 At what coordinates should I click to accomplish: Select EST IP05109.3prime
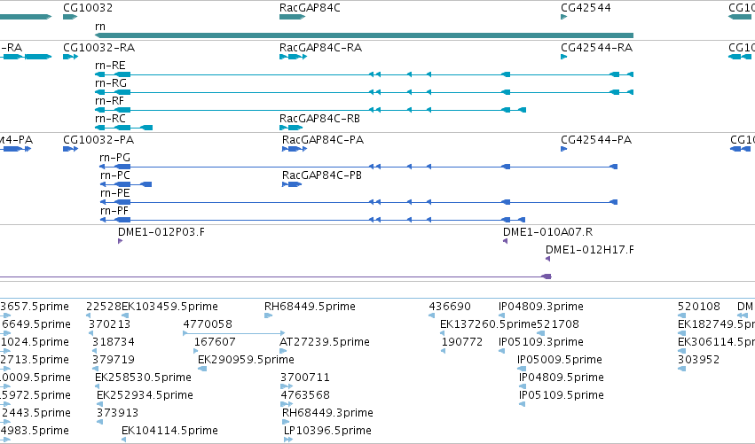point(540,342)
